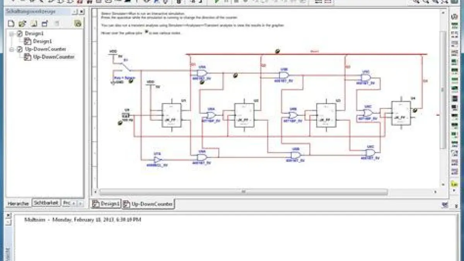Viewport: 464px width, 261px height.
Task: Open the Sichtbarkeit tab in design toolbox
Action: pos(46,203)
